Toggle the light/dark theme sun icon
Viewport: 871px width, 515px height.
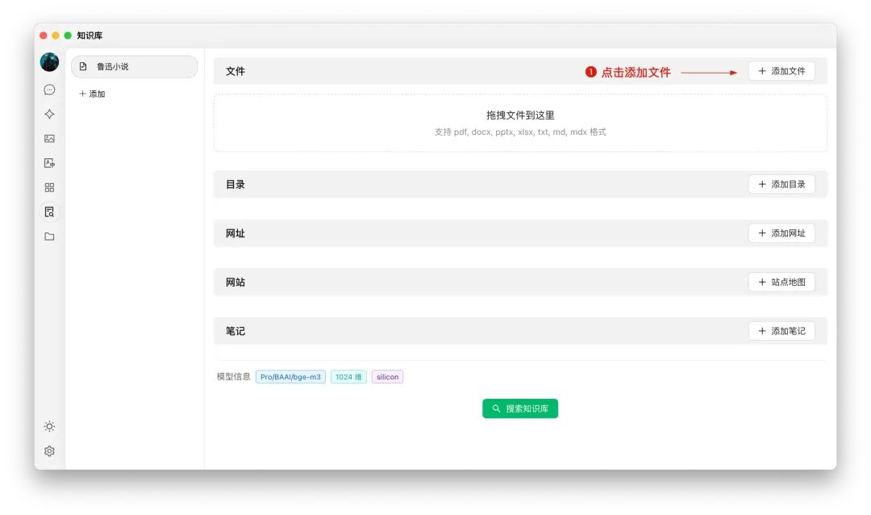click(49, 426)
